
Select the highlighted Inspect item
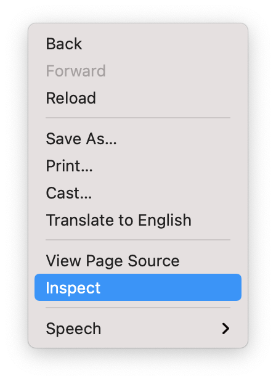[x=138, y=287]
